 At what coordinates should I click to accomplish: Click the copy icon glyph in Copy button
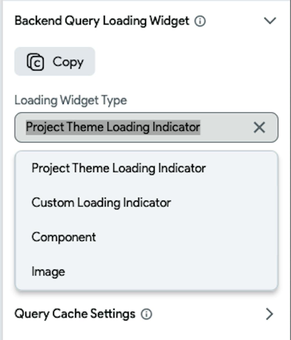[36, 62]
